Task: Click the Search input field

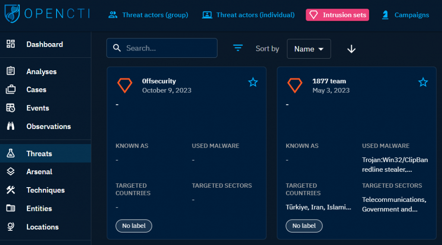Action: click(x=162, y=48)
